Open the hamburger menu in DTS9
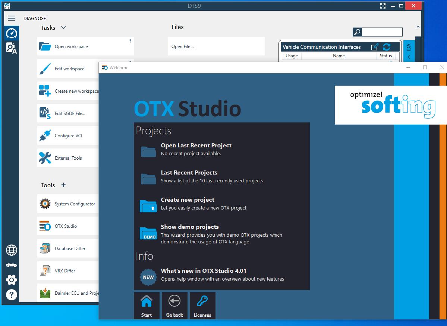Image resolution: width=447 pixels, height=326 pixels. tap(12, 19)
